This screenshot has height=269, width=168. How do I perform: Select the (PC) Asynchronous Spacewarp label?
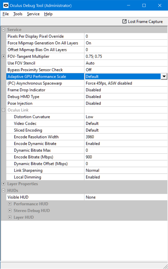click(35, 83)
